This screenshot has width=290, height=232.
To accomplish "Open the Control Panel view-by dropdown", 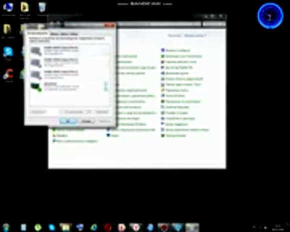I will [195, 35].
